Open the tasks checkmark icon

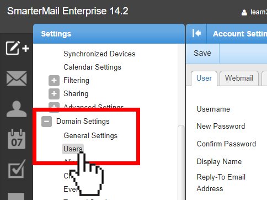click(17, 169)
